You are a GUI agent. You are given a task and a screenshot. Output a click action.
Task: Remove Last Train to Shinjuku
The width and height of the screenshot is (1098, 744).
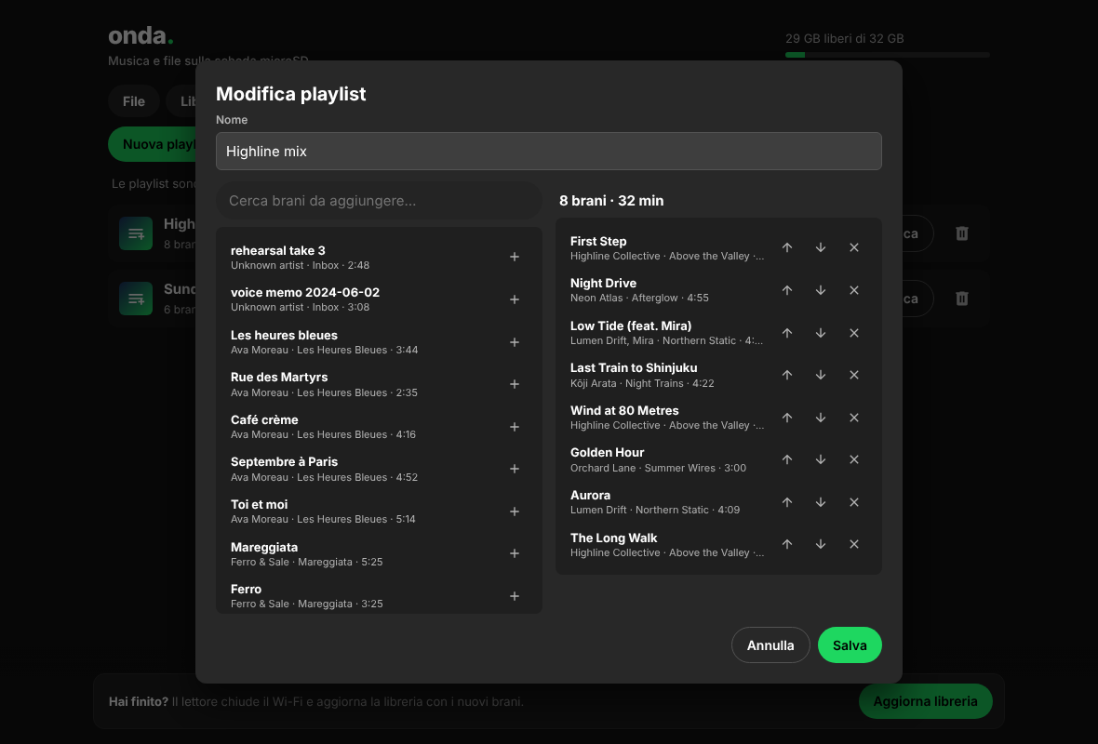pos(853,375)
